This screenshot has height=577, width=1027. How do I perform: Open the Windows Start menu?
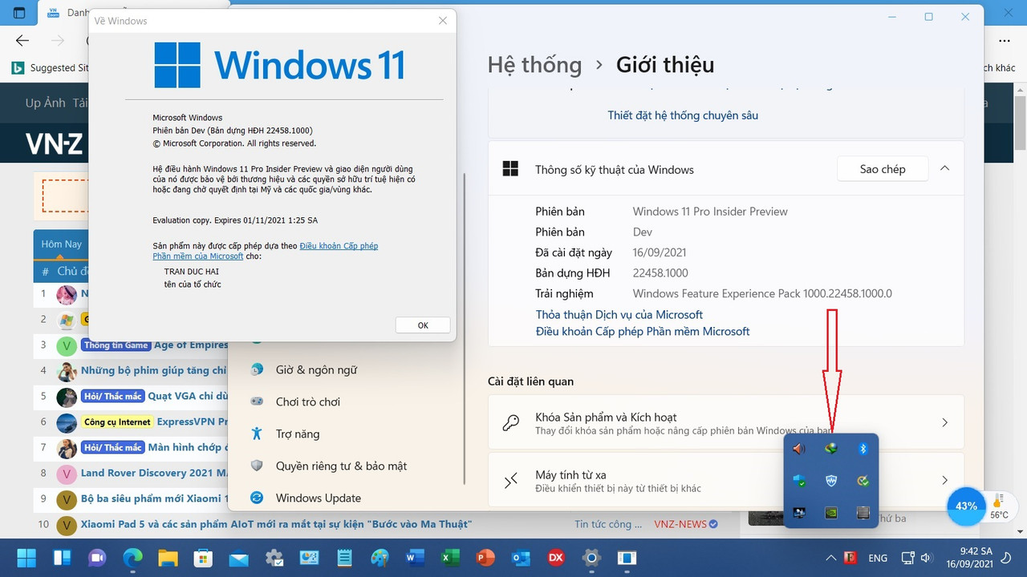26,558
